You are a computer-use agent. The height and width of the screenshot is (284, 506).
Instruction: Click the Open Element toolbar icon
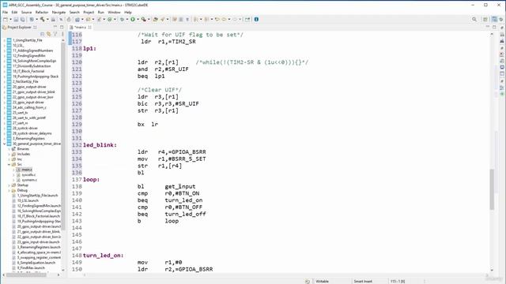[155, 19]
